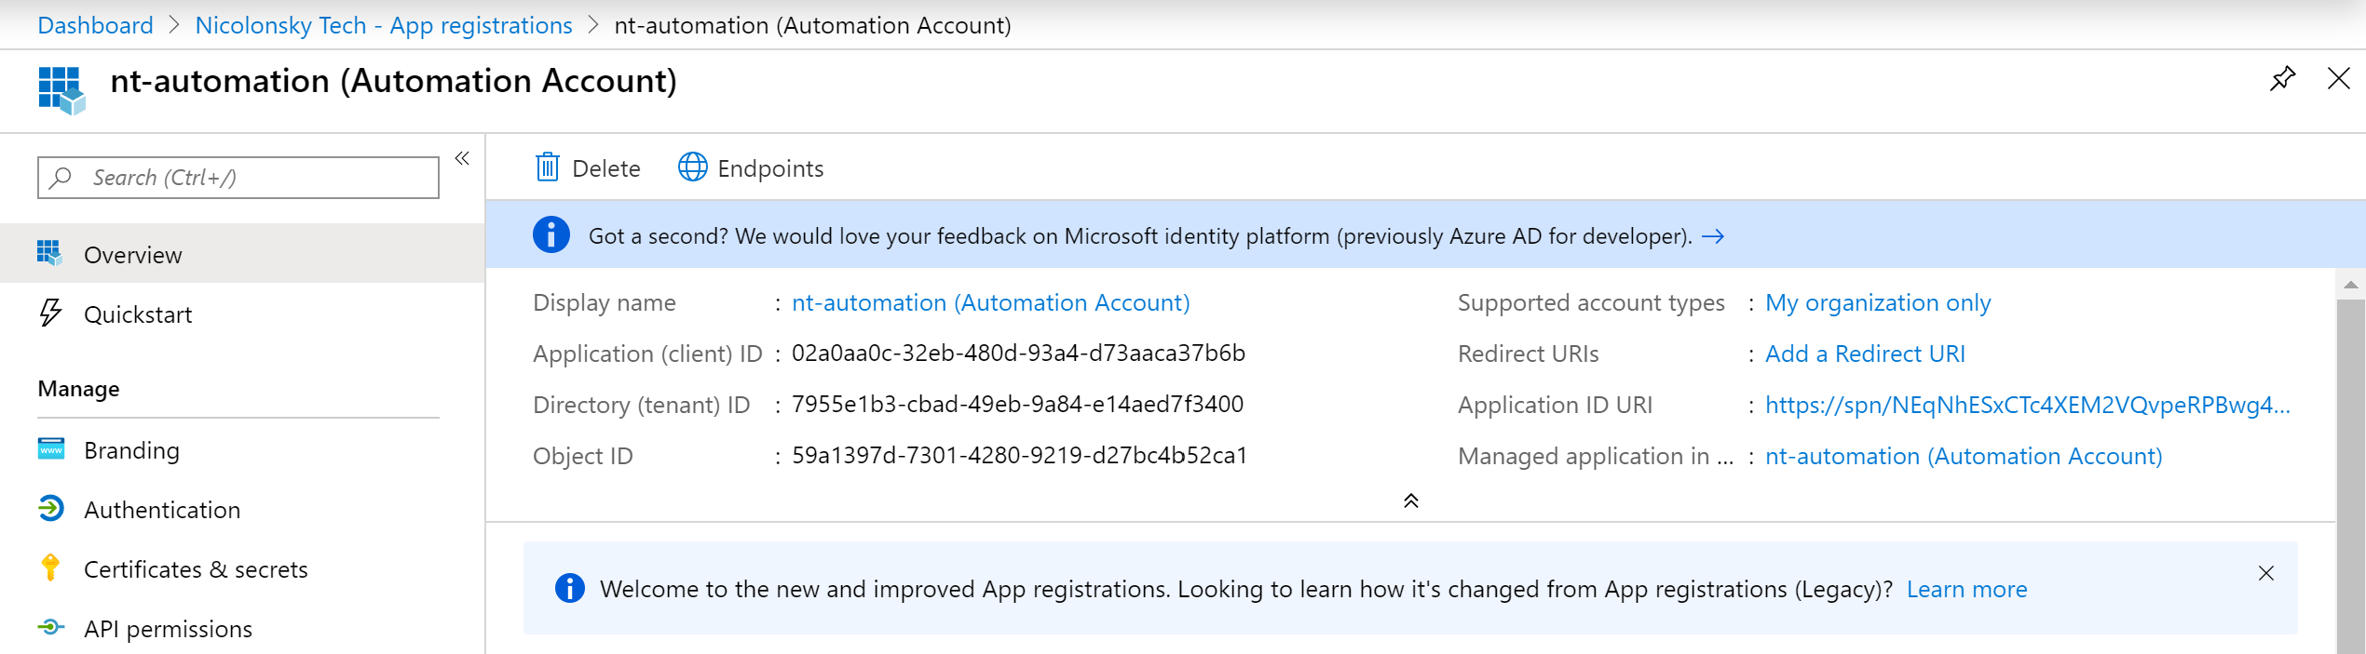Open Learn more about App registrations
This screenshot has width=2366, height=654.
coord(1966,589)
